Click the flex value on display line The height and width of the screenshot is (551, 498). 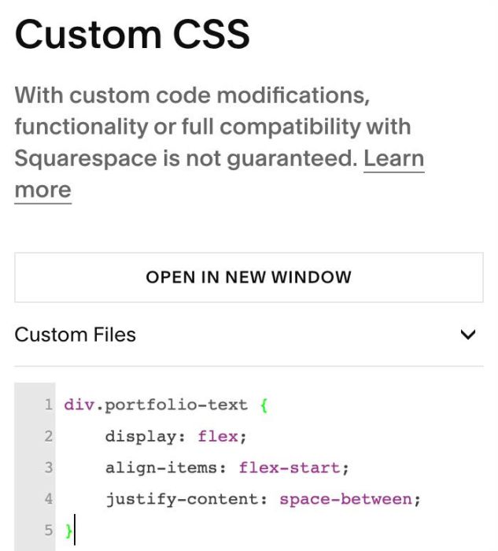click(218, 436)
